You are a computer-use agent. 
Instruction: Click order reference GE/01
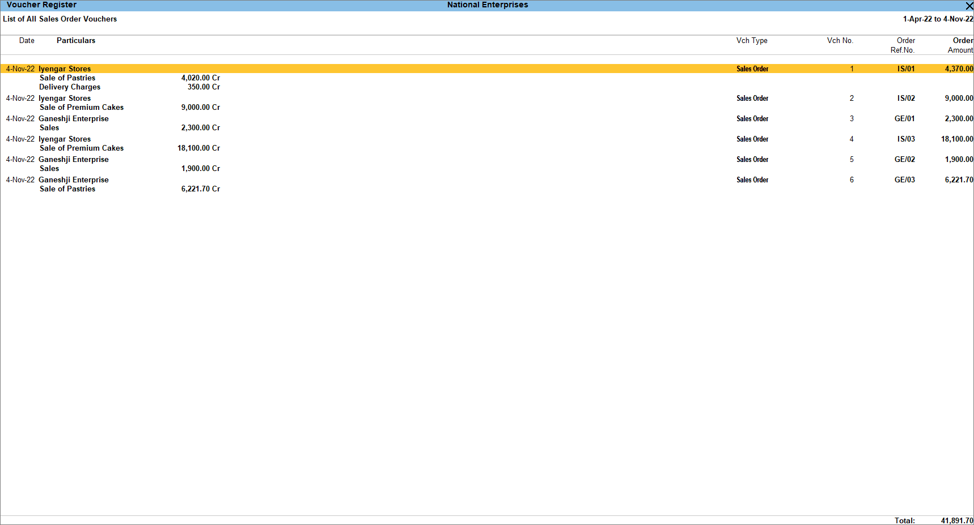[904, 119]
